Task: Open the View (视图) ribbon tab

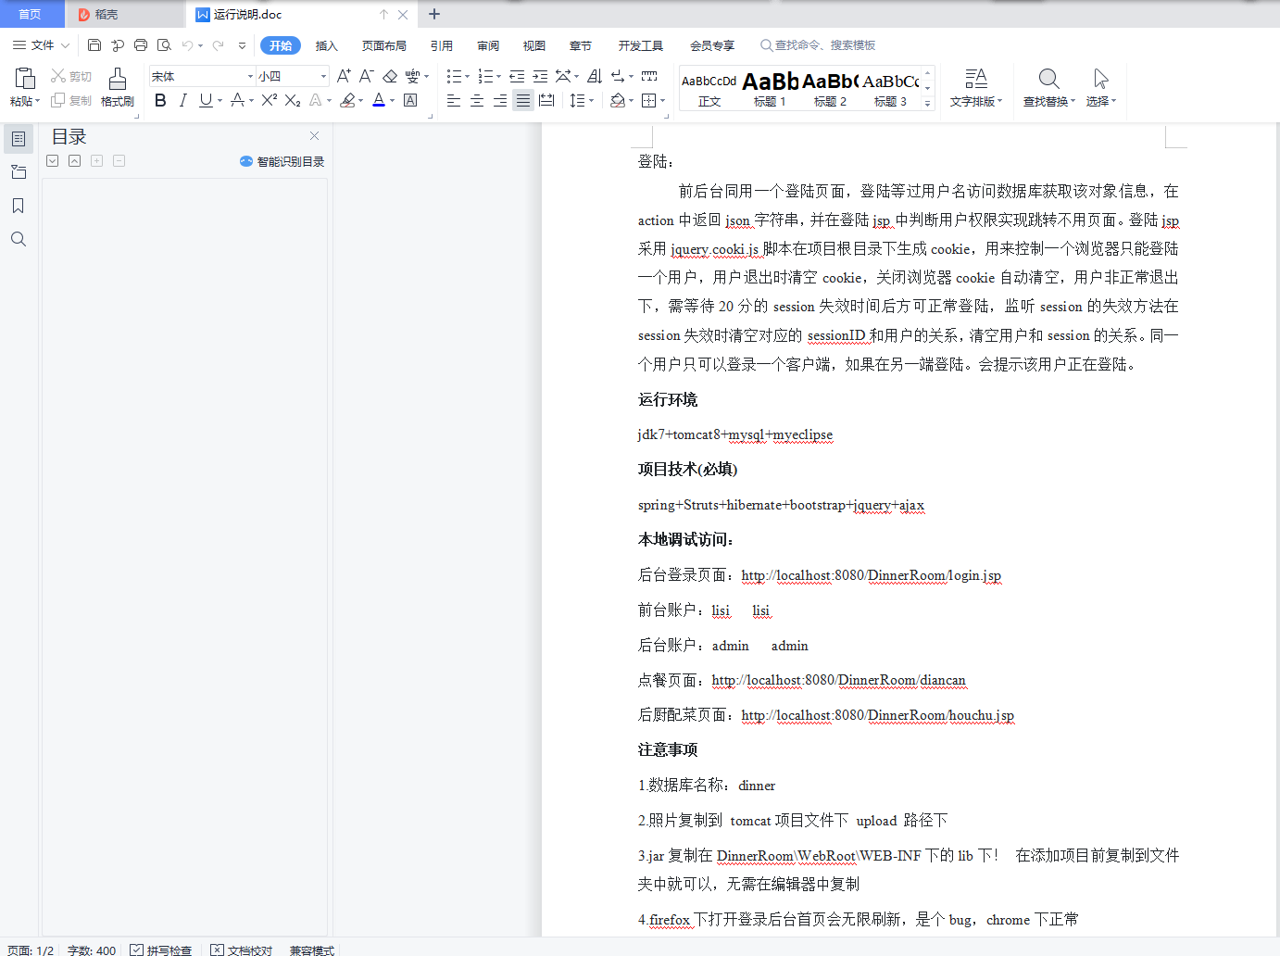Action: point(534,45)
